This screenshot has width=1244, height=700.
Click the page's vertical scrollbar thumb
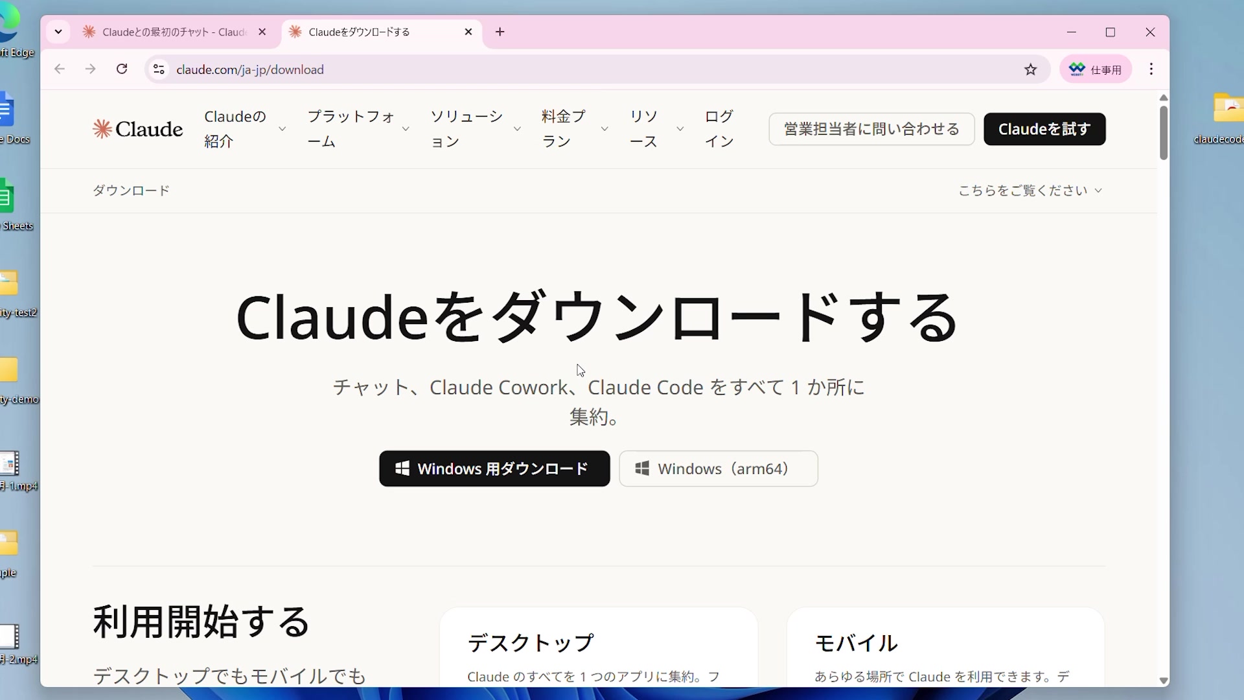pos(1163,133)
